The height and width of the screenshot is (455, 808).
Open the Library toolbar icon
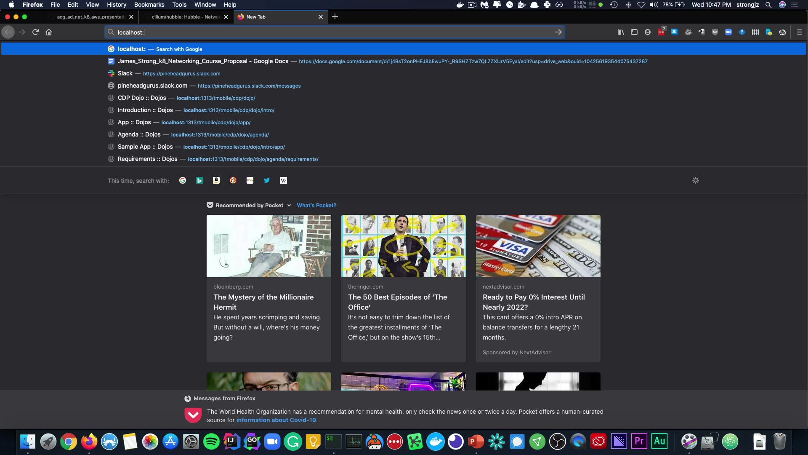tap(620, 32)
